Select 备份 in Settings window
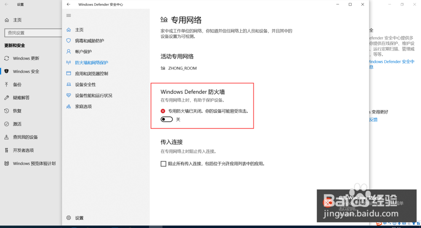421x228 pixels. [17, 85]
